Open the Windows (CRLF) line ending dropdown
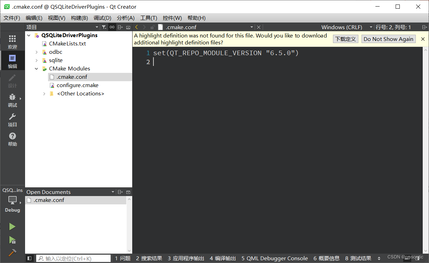Image resolution: width=429 pixels, height=263 pixels. click(x=347, y=27)
